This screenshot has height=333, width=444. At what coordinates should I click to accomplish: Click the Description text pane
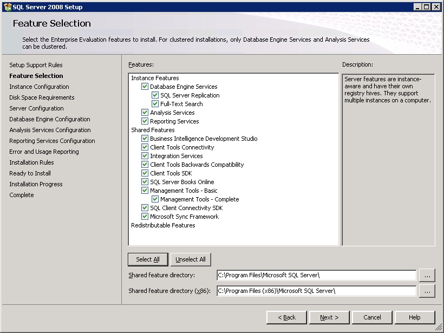[x=388, y=160]
